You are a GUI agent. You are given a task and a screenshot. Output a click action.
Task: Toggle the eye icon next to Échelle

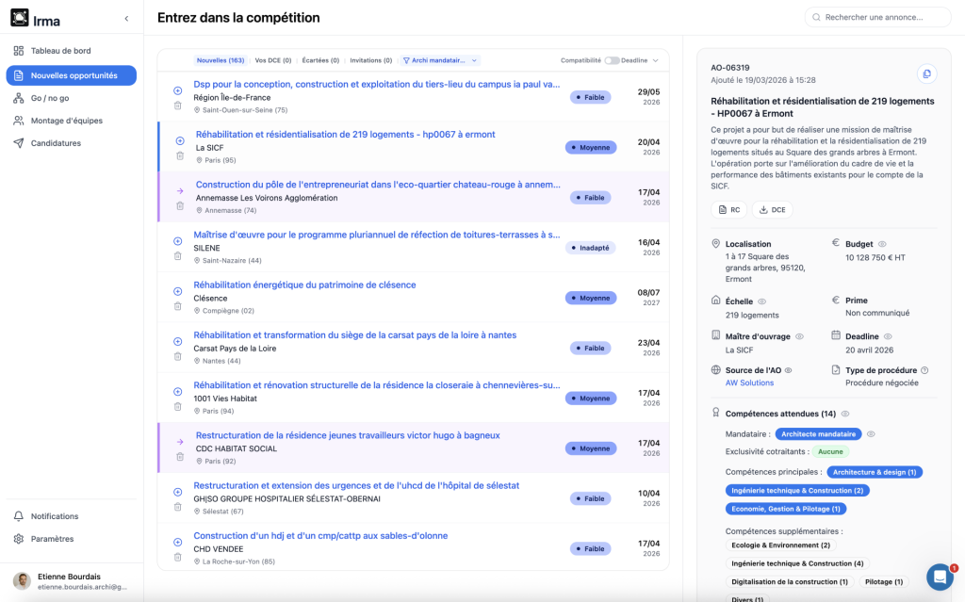pos(761,301)
